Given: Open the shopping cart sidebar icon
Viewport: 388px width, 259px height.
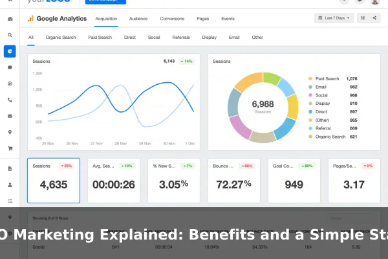Looking at the screenshot, I should (10, 148).
